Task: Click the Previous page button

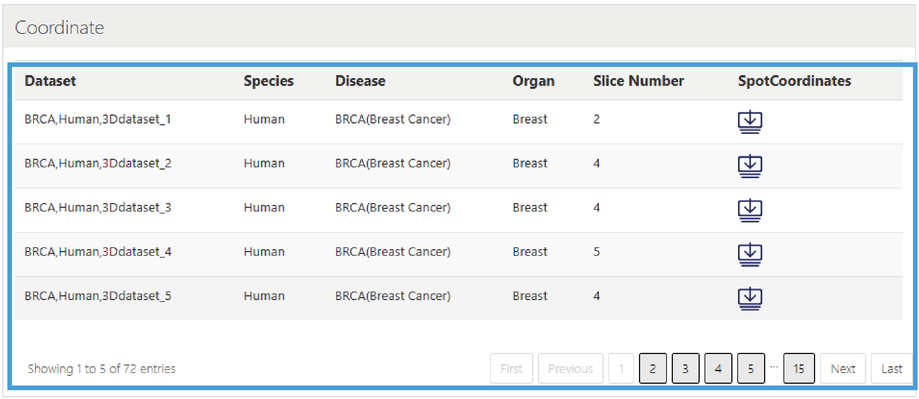Action: pyautogui.click(x=570, y=368)
